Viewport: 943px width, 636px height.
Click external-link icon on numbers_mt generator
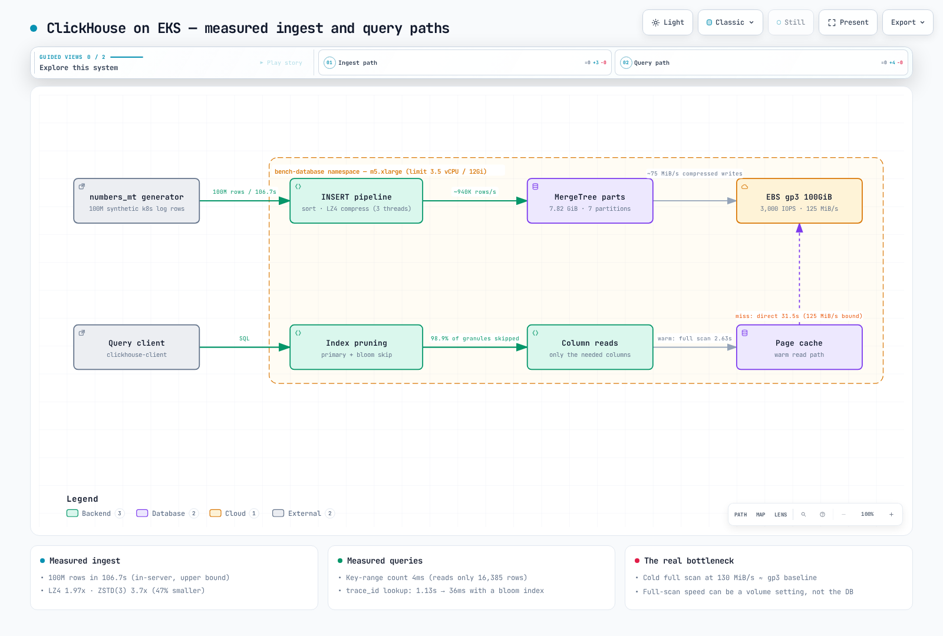click(x=82, y=186)
